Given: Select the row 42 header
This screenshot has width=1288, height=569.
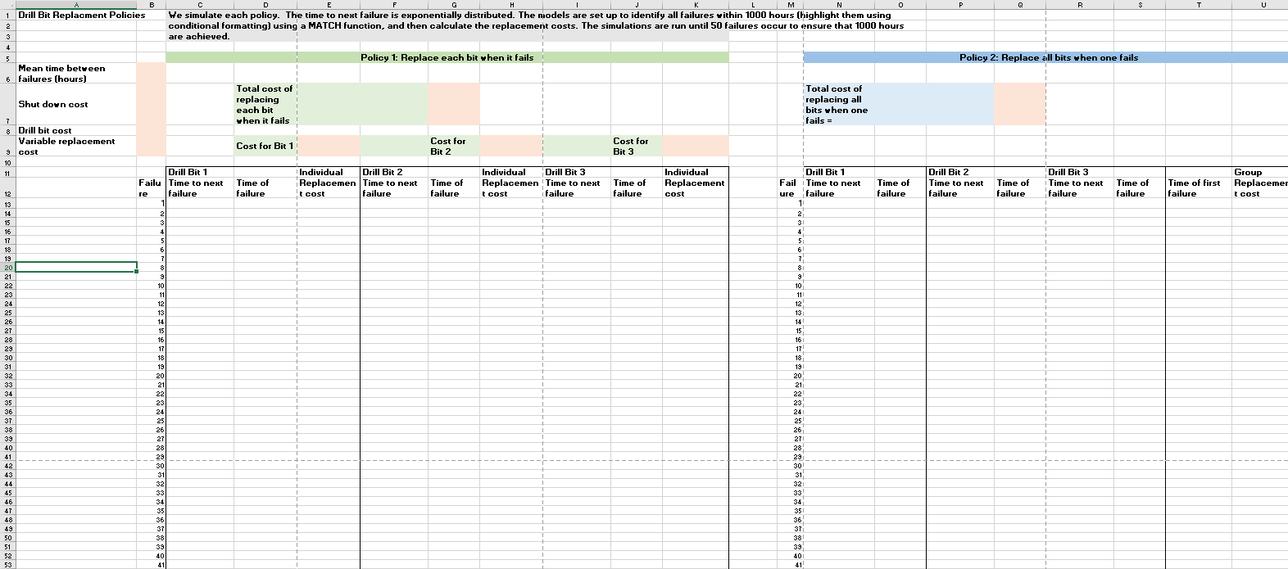Looking at the screenshot, I should pos(7,466).
